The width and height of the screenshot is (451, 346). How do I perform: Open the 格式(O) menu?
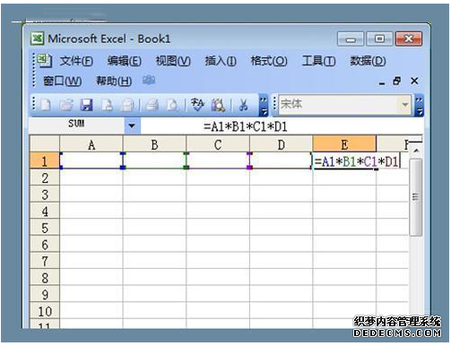coord(269,61)
